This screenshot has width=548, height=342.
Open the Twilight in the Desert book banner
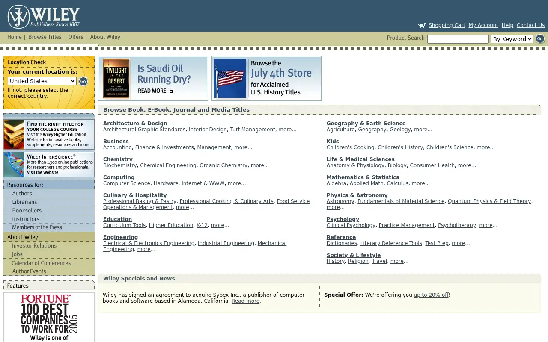(153, 79)
